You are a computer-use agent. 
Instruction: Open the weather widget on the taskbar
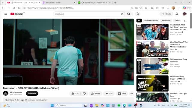(x=7, y=105)
